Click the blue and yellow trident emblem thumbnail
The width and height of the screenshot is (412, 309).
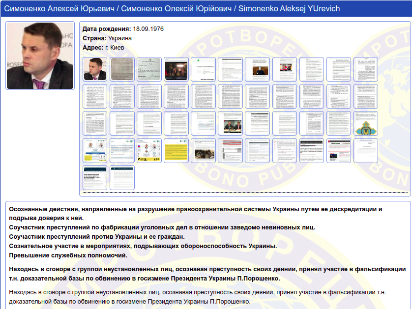tap(365, 123)
